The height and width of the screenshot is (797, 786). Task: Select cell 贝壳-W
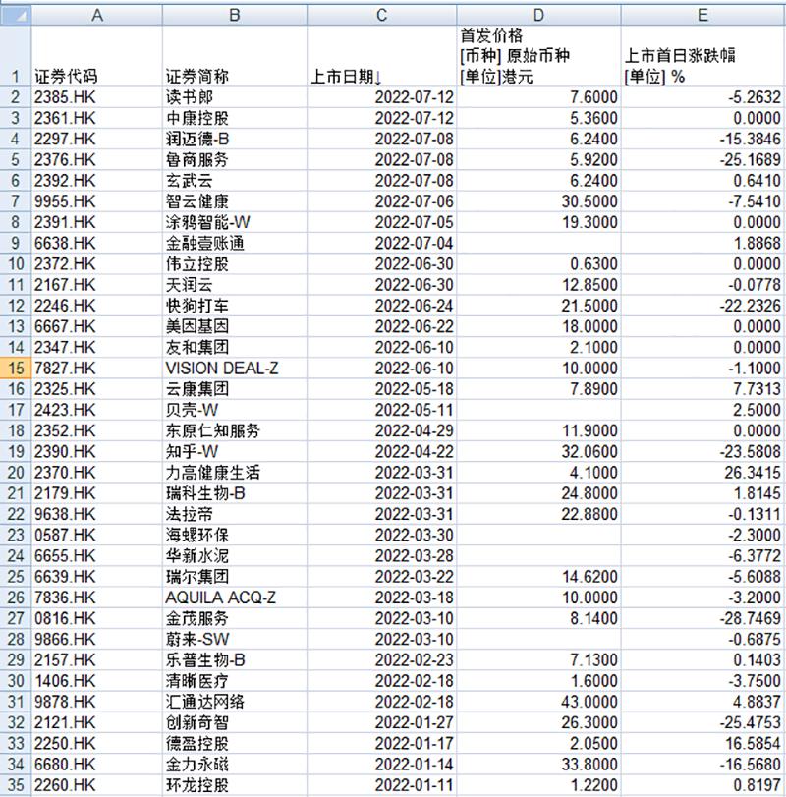(235, 410)
